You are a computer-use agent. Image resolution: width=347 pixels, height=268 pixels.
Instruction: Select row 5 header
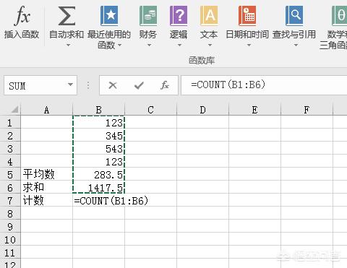tap(10, 175)
